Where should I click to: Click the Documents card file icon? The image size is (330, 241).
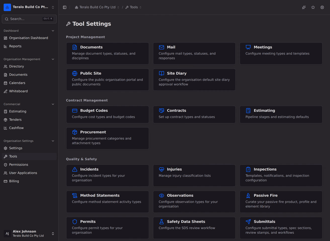pyautogui.click(x=75, y=47)
